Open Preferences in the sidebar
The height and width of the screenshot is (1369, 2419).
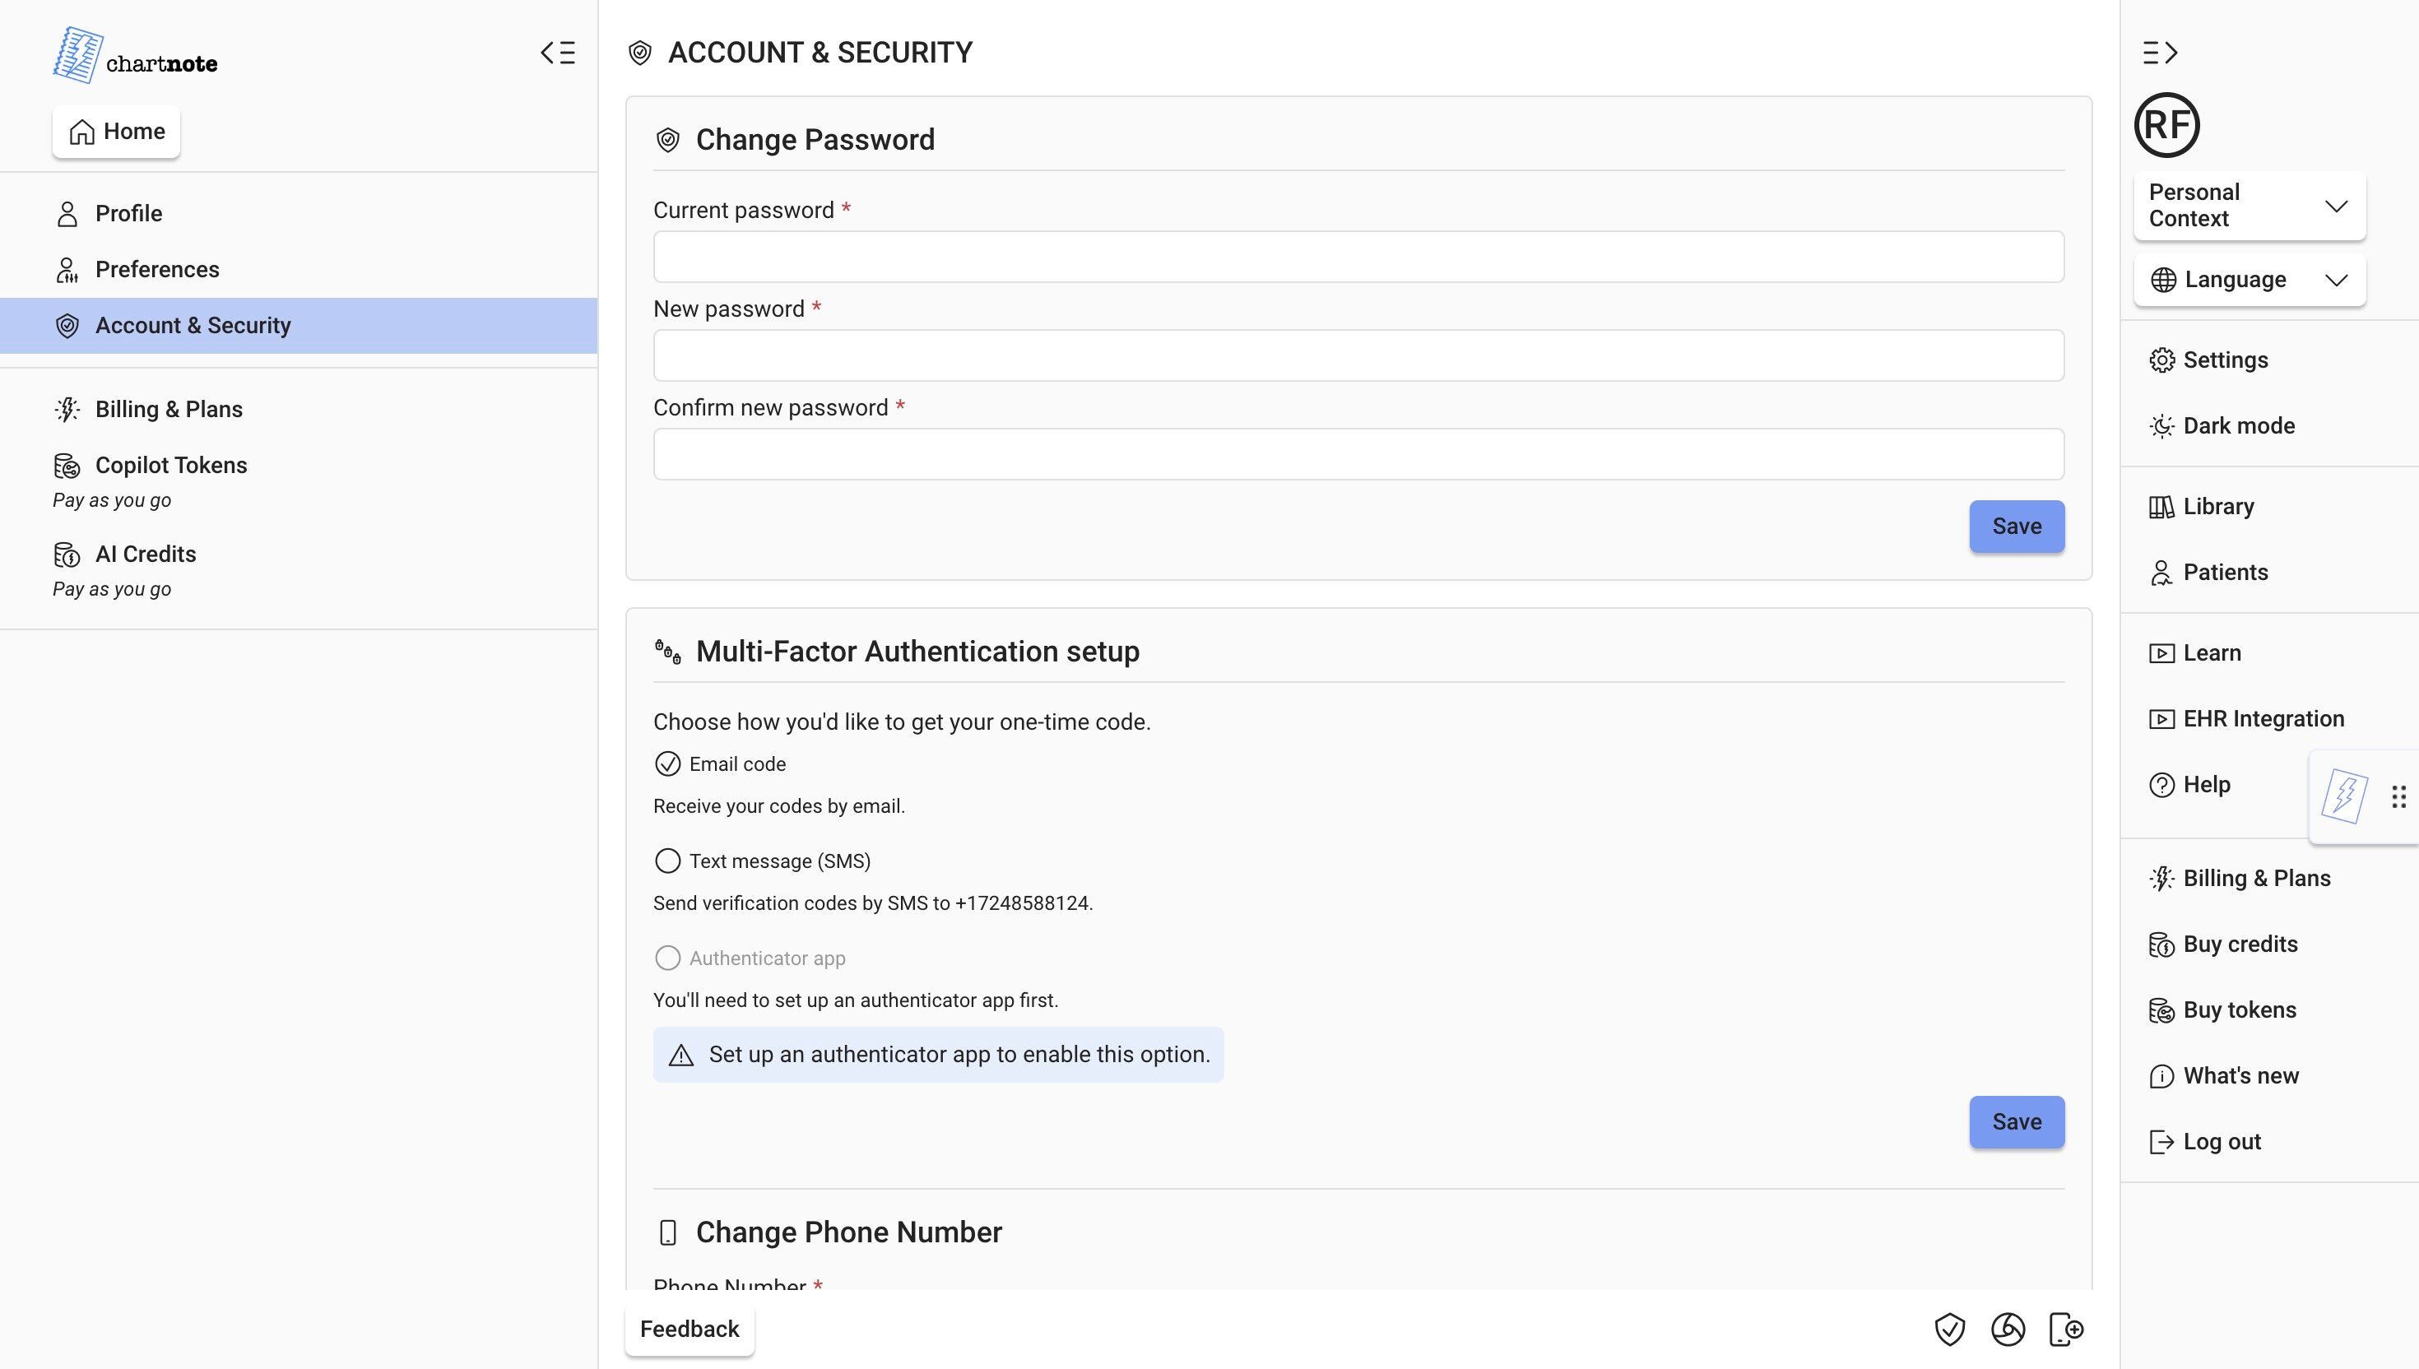pyautogui.click(x=156, y=269)
